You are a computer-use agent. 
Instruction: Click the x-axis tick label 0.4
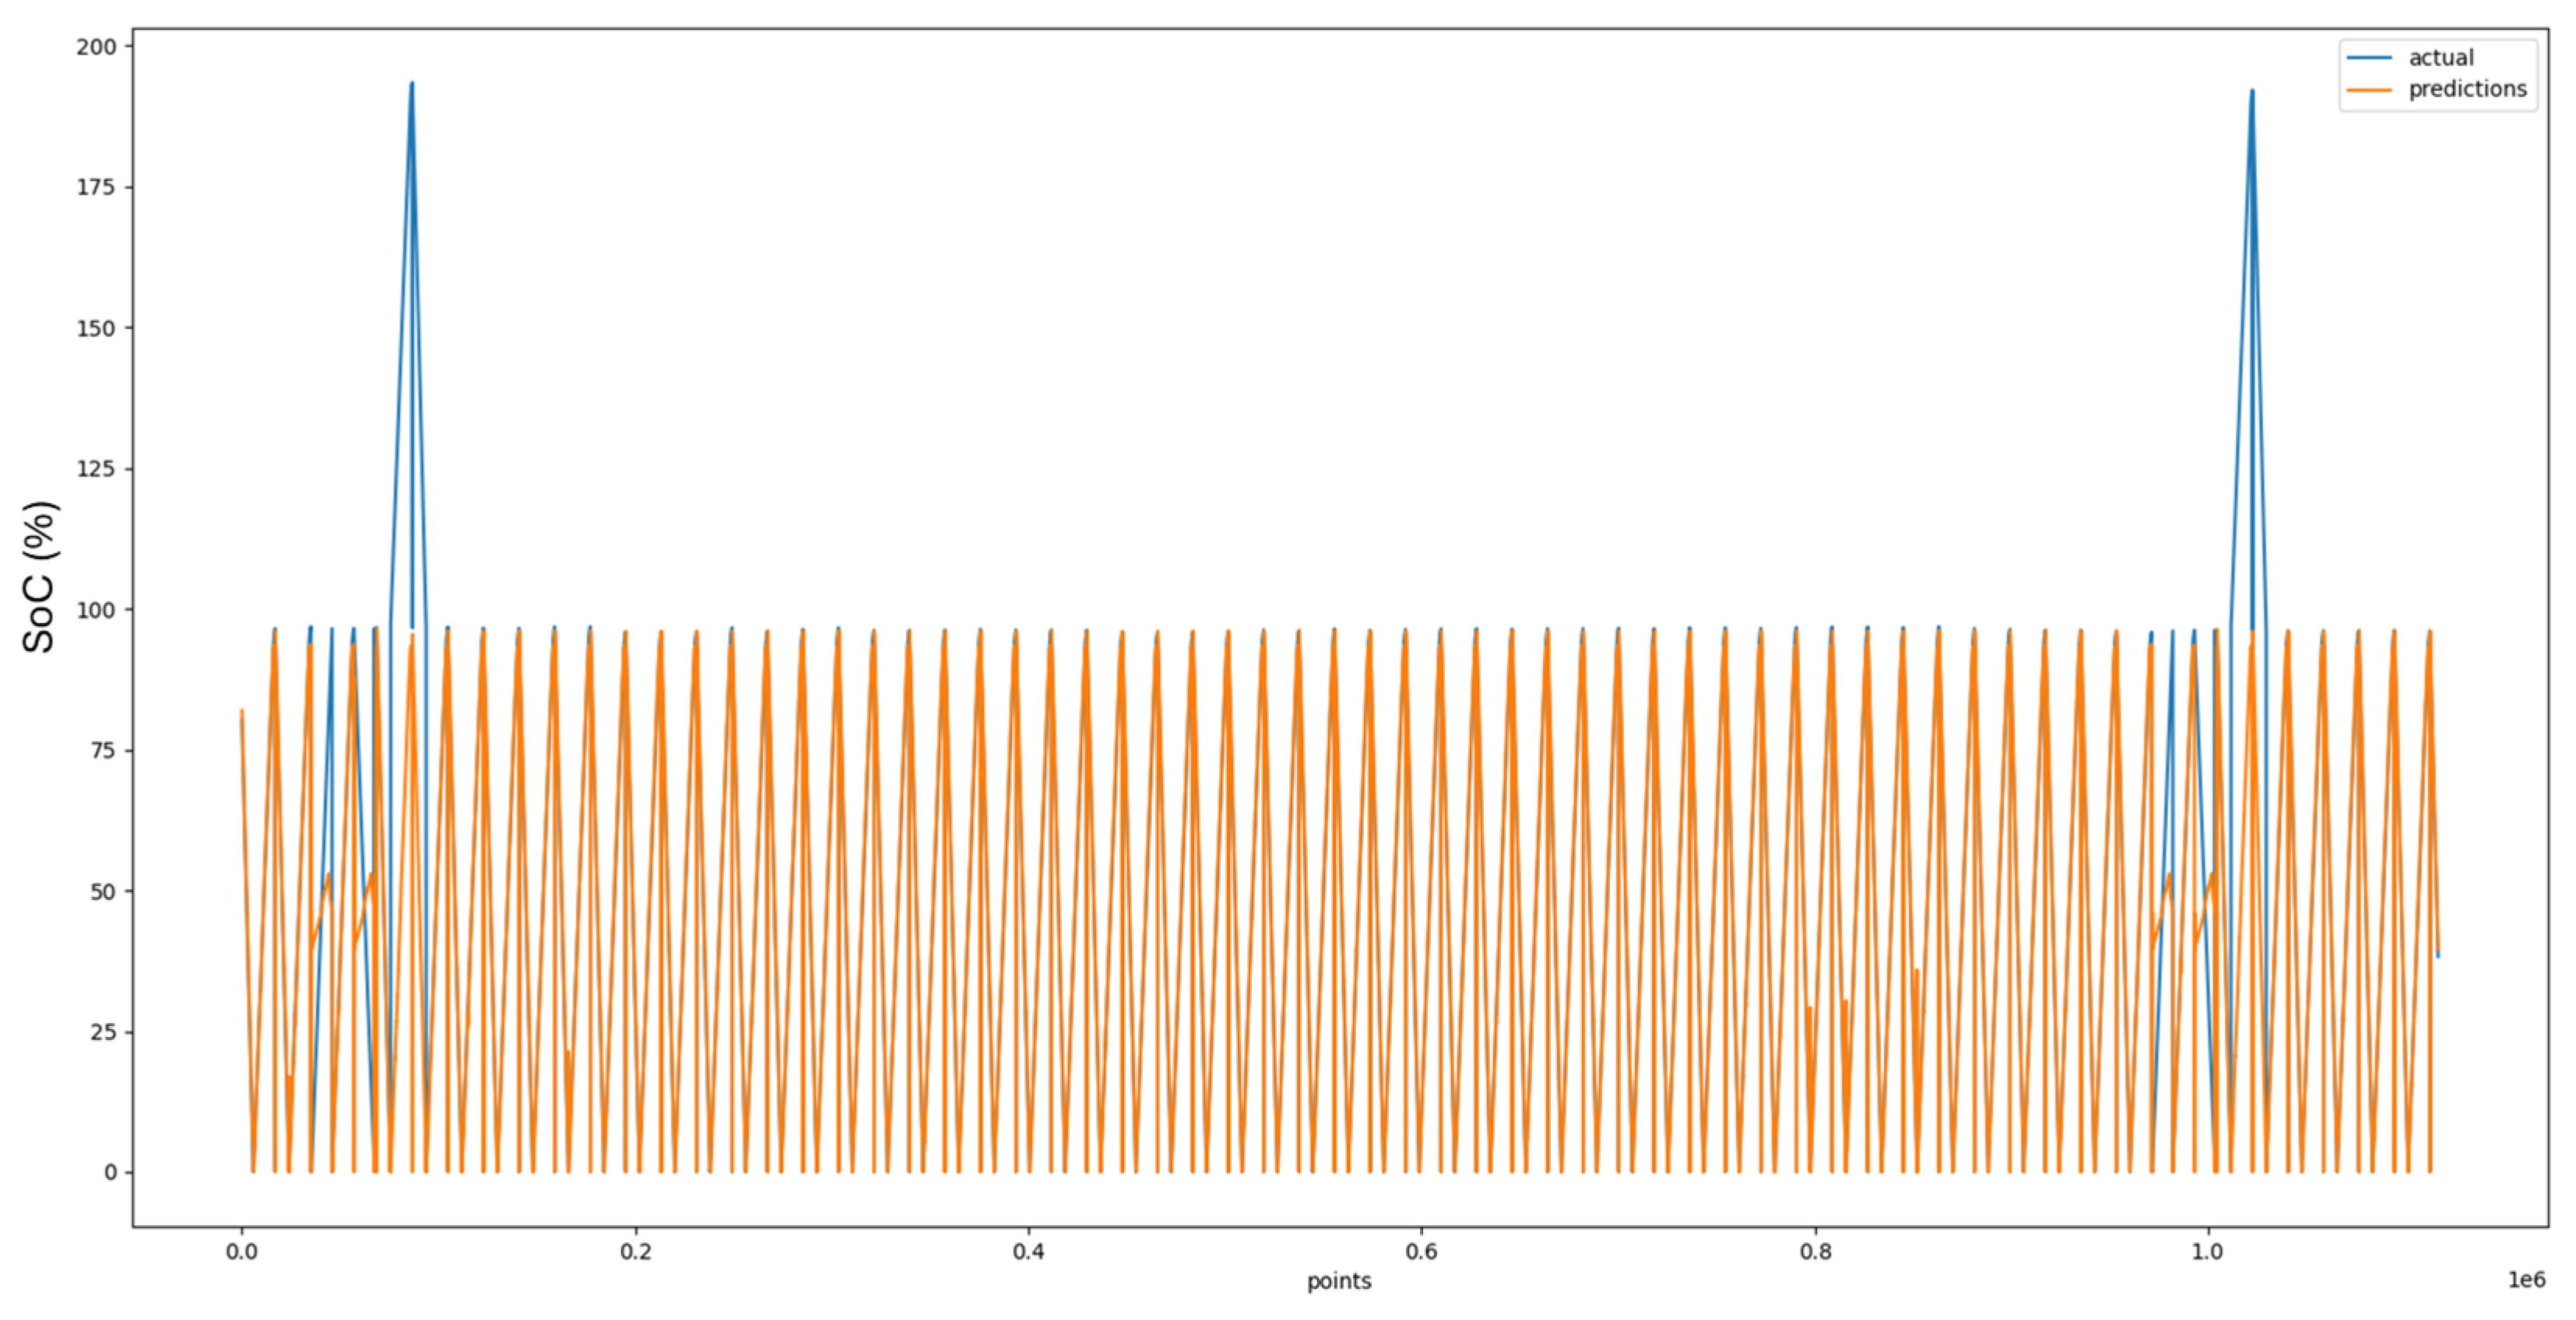coord(1028,1252)
